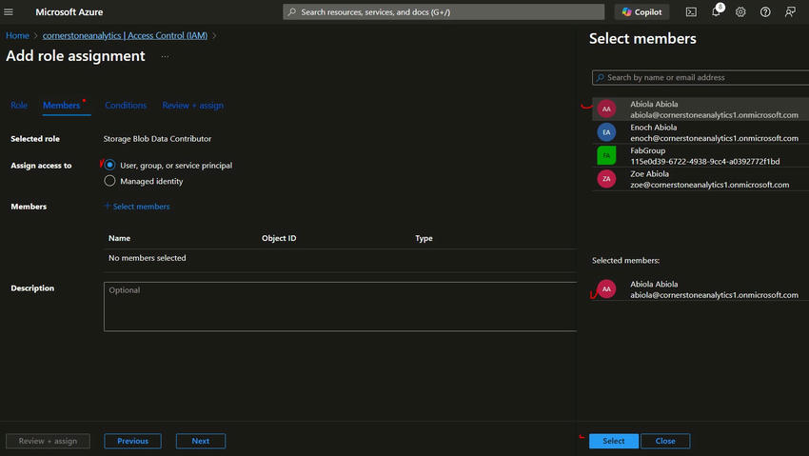This screenshot has width=809, height=456.
Task: Click the Select button in members panel
Action: click(614, 441)
